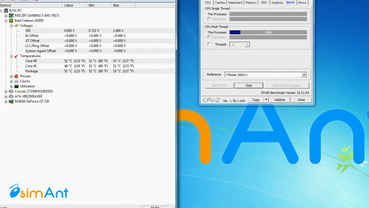
Task: Open the Threads count dropdown
Action: pyautogui.click(x=247, y=45)
